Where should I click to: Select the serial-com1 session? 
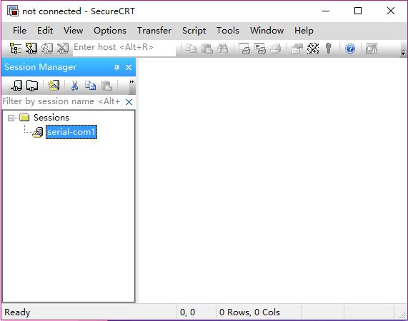click(71, 132)
